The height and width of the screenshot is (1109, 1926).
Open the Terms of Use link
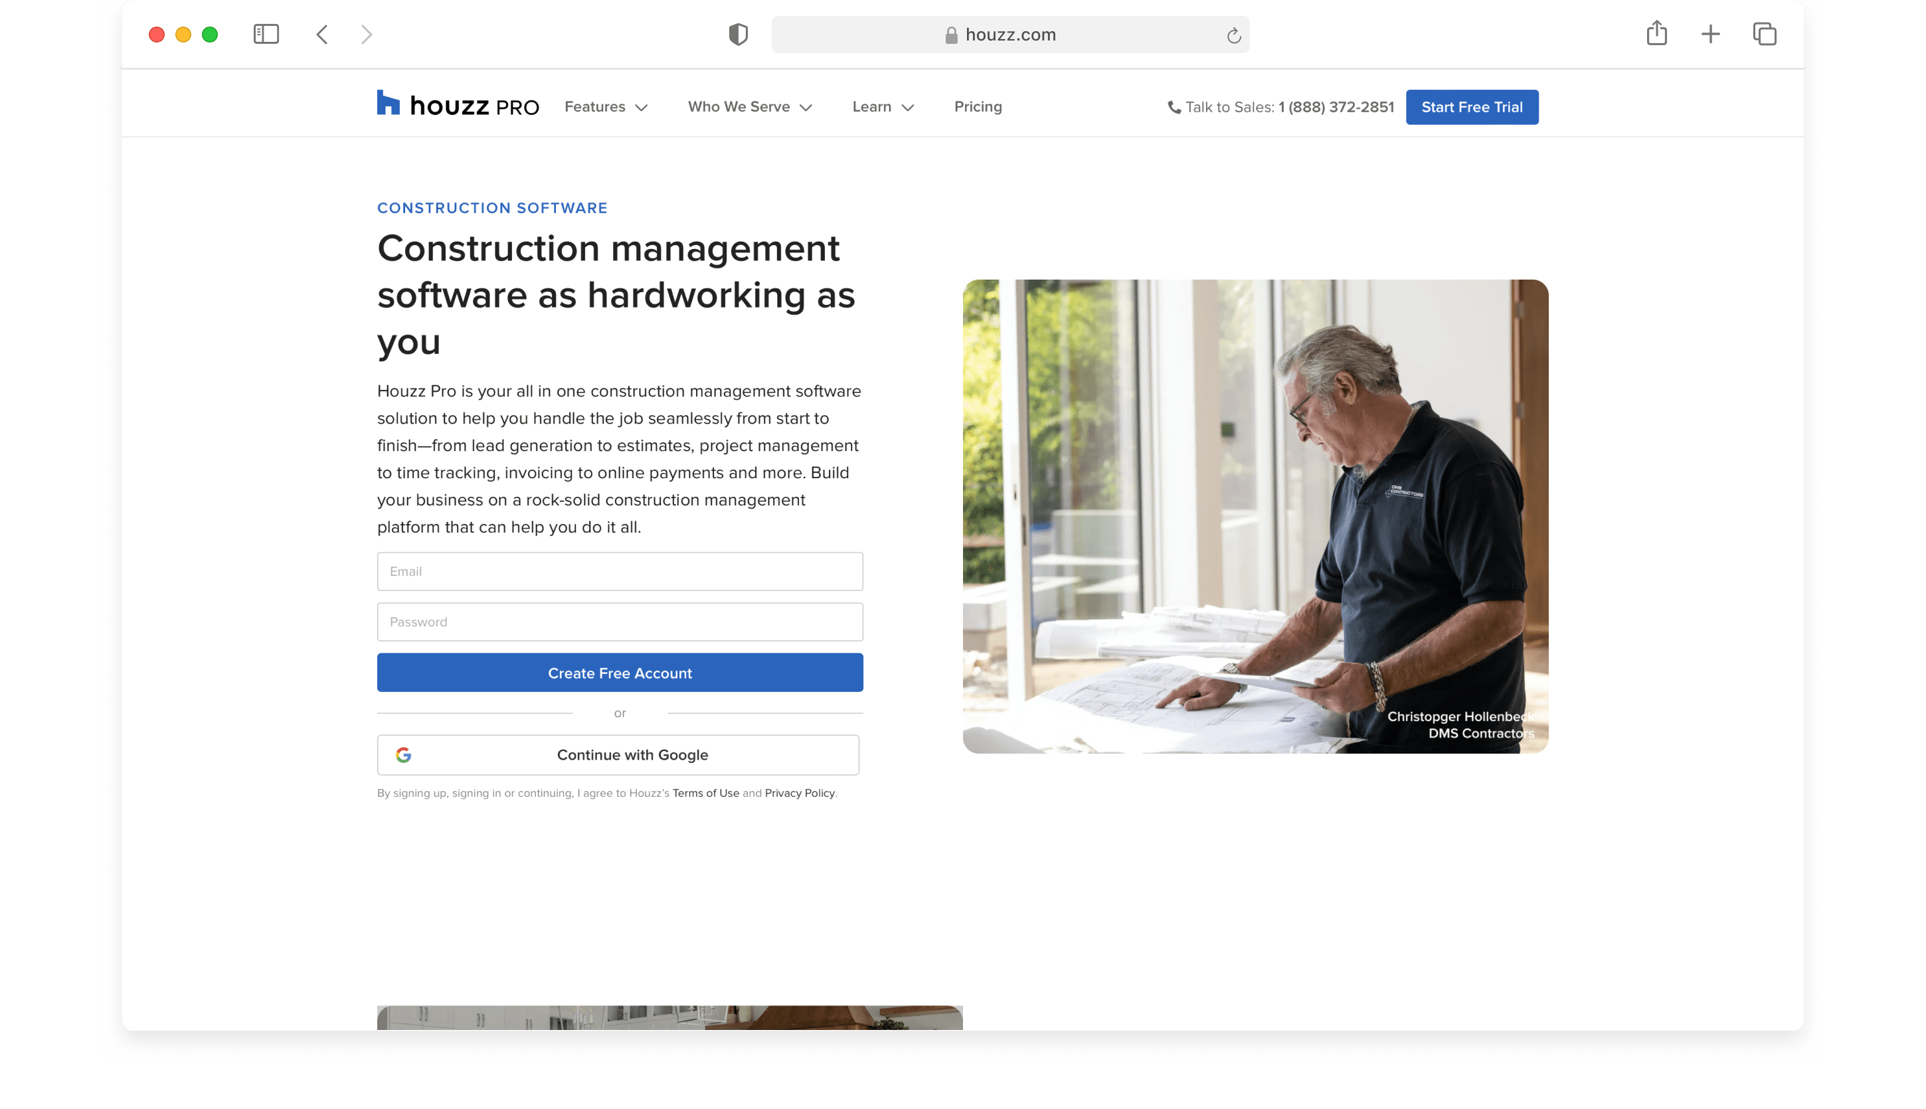point(705,793)
